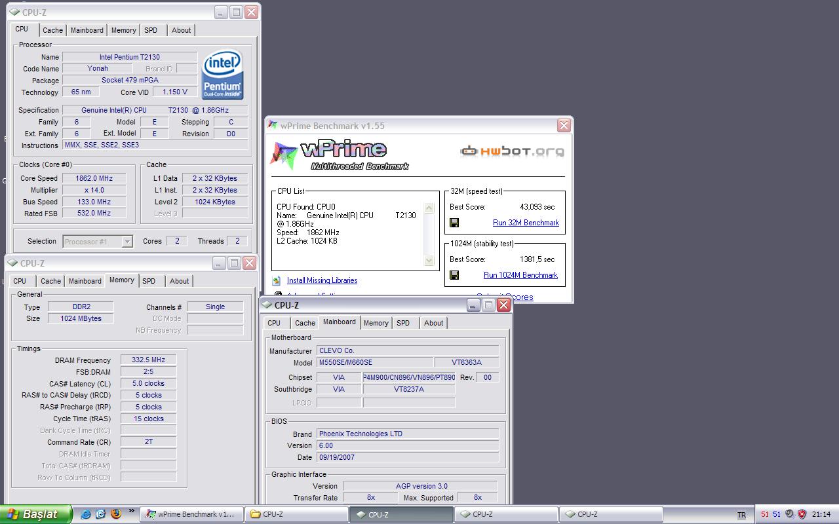Open About tab in the CPU-Z Memory window

coord(180,281)
